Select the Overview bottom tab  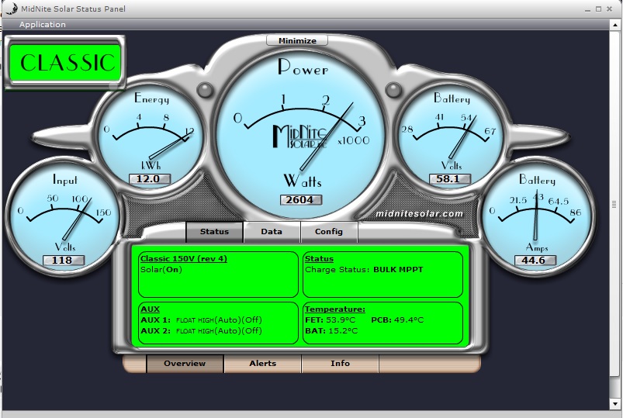(185, 363)
